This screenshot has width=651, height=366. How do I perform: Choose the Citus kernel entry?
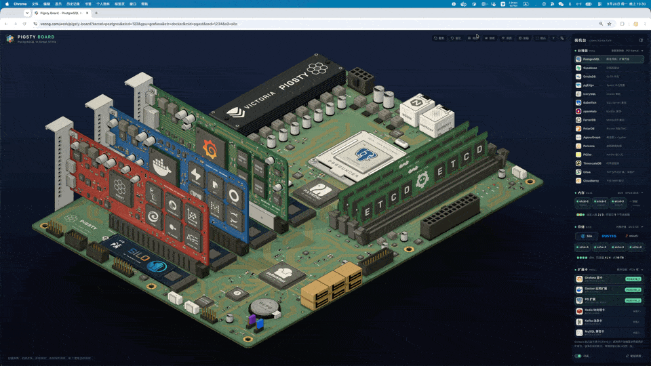click(609, 171)
